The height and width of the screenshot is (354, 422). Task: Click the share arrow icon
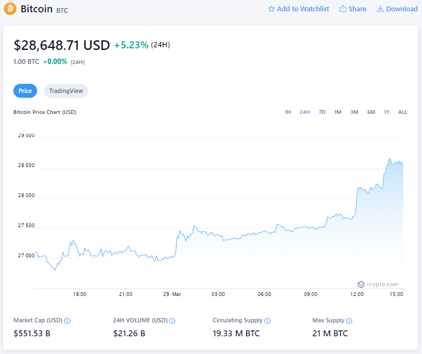pyautogui.click(x=342, y=9)
